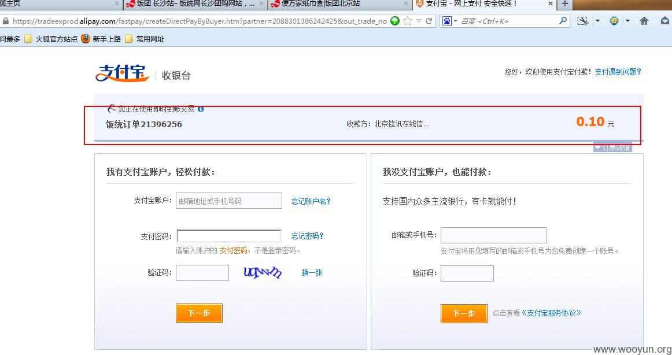The image size is (672, 355).
Task: Click the info icon beside 即时到账交易
Action: [x=201, y=109]
